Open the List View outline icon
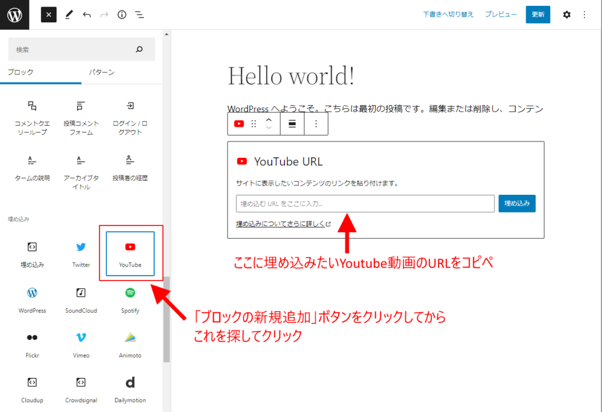The image size is (602, 412). (x=139, y=15)
